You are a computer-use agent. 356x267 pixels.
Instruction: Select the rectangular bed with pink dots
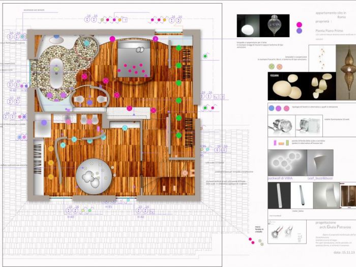click(x=134, y=59)
